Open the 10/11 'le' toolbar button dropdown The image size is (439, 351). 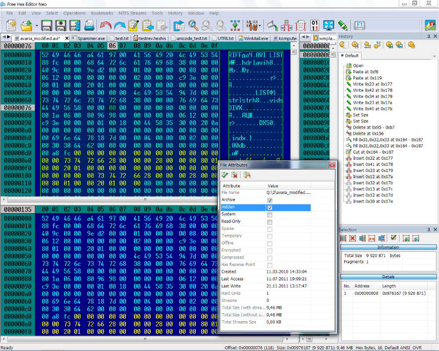[x=260, y=26]
